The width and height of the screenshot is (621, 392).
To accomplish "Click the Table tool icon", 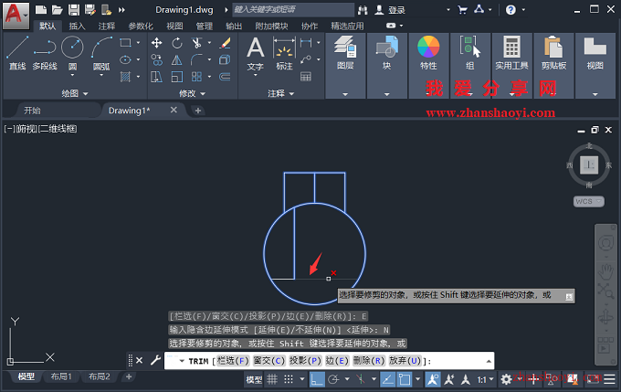I will pos(306,77).
